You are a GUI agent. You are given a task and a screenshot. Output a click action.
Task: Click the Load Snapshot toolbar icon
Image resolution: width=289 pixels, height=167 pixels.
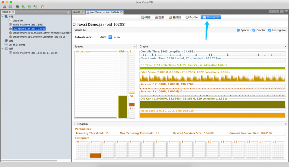click(x=4, y=7)
